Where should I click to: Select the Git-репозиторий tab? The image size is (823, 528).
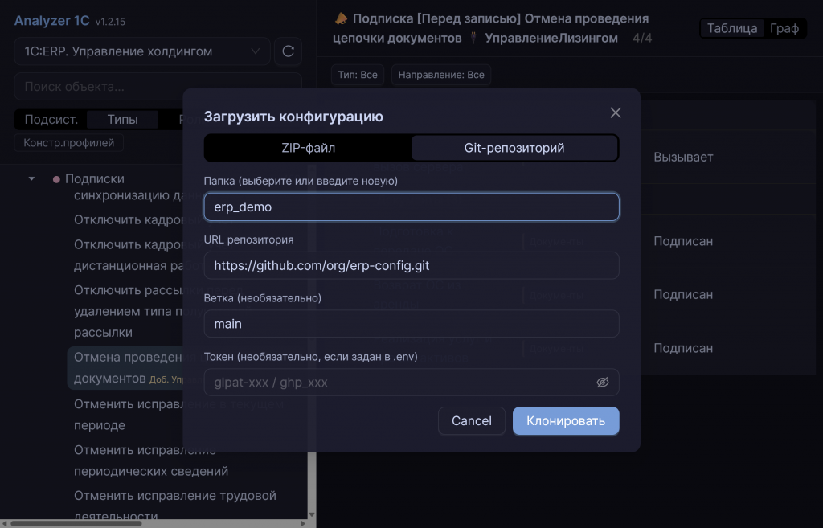(x=514, y=148)
